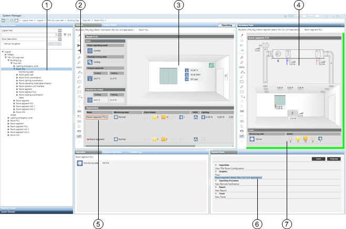Screen dimensions: 346x229
Task: Click the green leaf icon in room graphic
Action: point(211,66)
